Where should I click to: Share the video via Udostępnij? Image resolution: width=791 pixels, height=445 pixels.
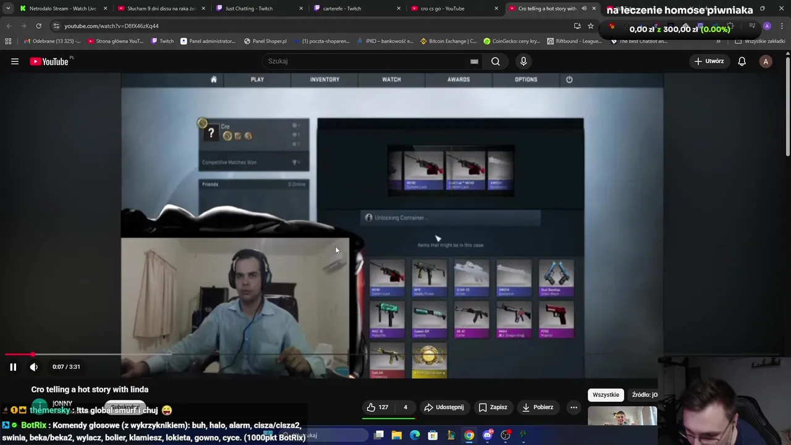(x=444, y=407)
